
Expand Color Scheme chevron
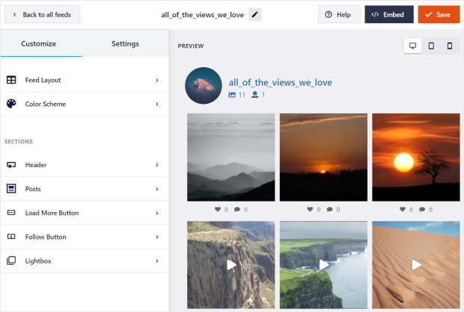(x=157, y=104)
